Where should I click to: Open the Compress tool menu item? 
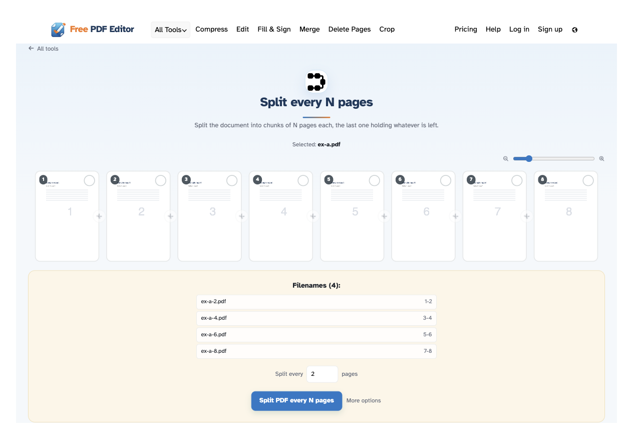point(211,30)
